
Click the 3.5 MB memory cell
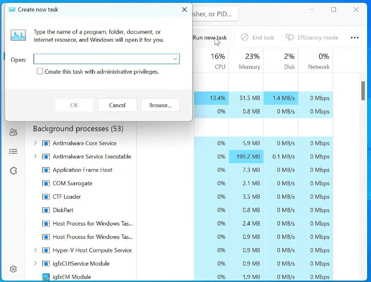tap(246, 197)
